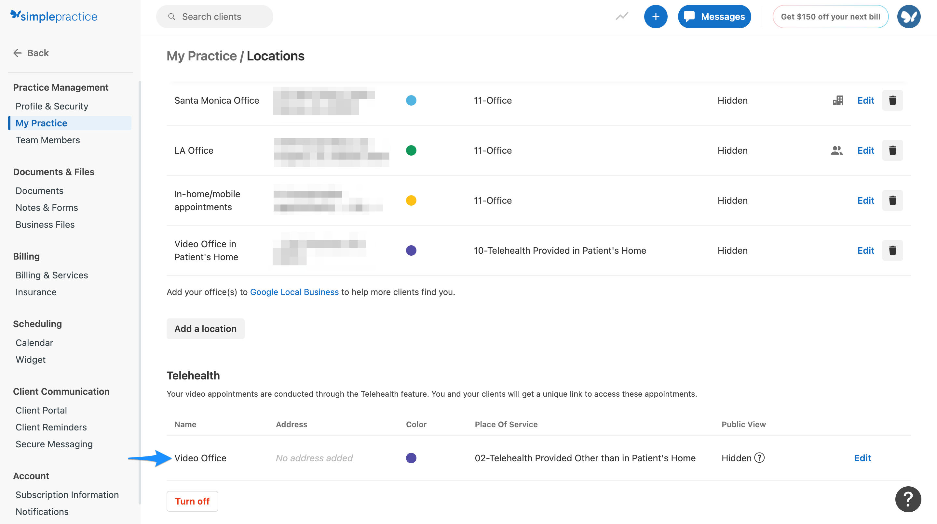The width and height of the screenshot is (937, 524).
Task: Click the Back arrow to return
Action: tap(17, 53)
